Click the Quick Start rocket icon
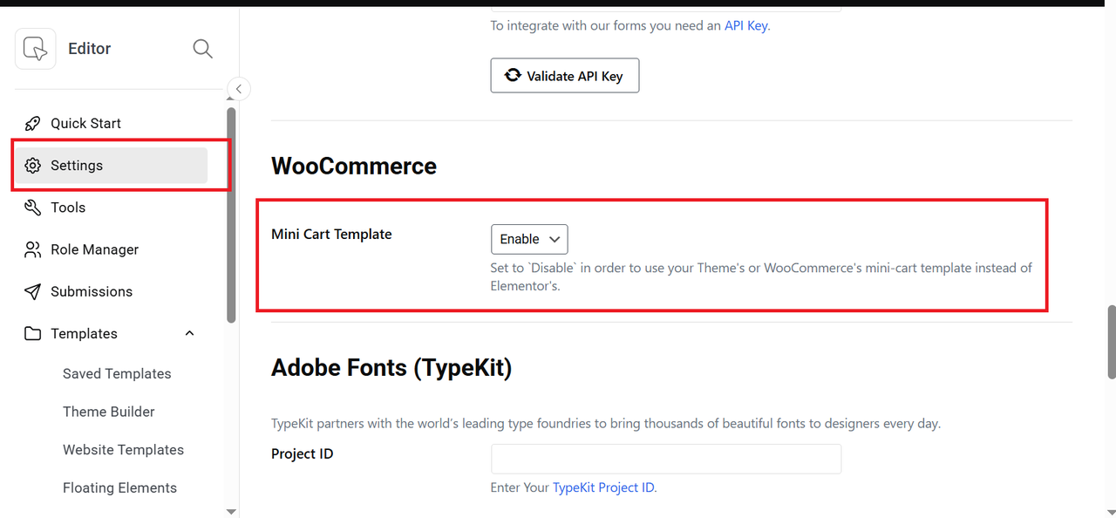1116x518 pixels. tap(32, 123)
